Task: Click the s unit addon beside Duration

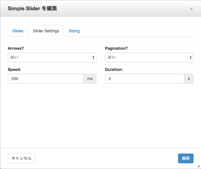Action: [189, 79]
